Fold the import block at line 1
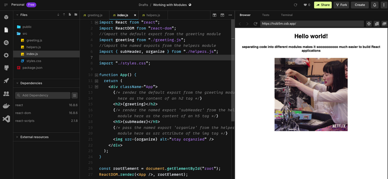Viewport: 388px width, 179px height. click(96, 22)
